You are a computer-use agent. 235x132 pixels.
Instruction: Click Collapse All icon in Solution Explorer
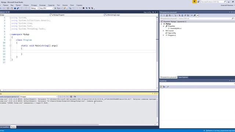click(x=185, y=15)
